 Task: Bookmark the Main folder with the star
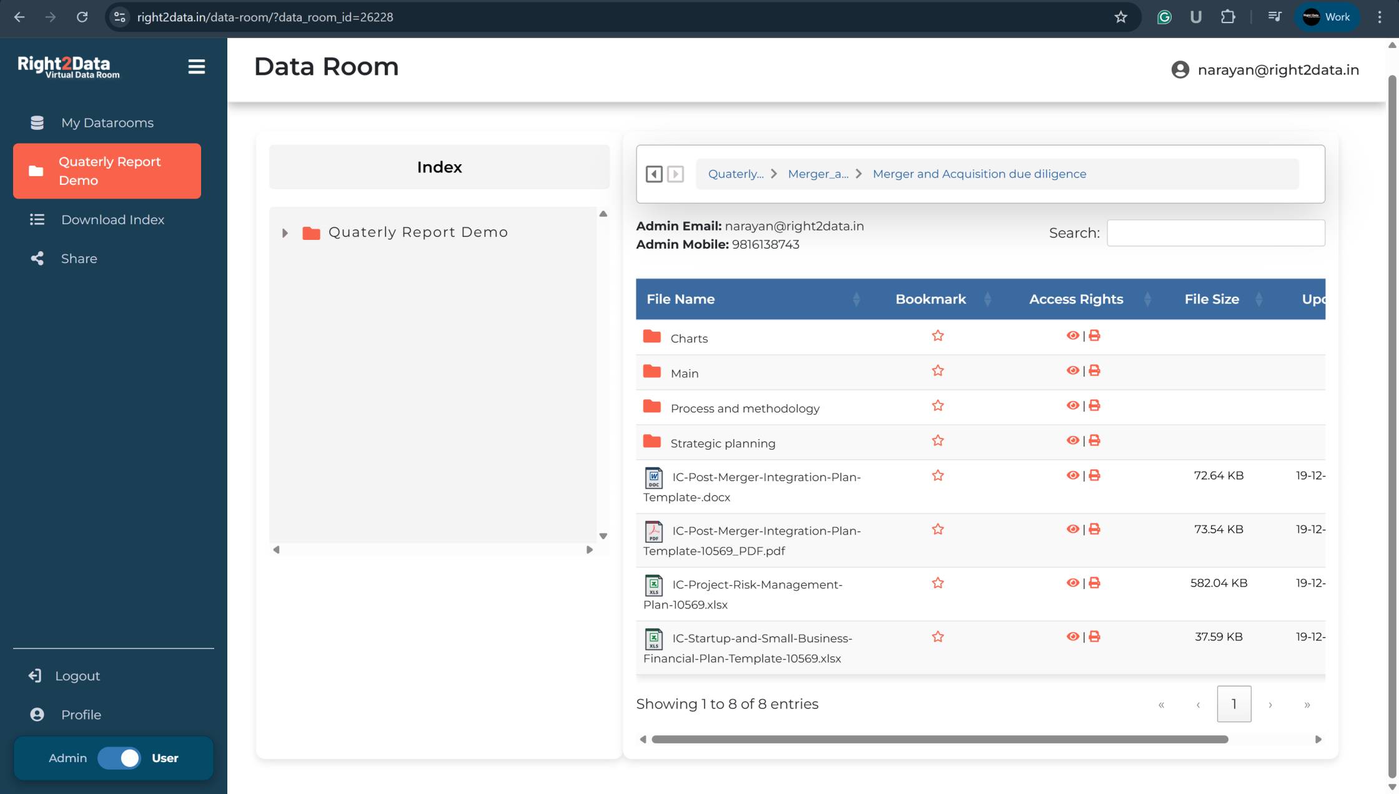pos(937,370)
